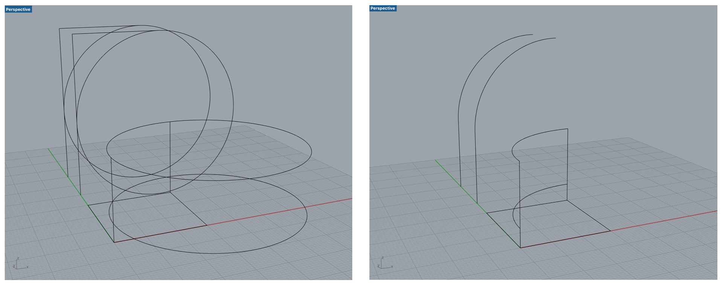Open the left viewport's Perspective label menu
This screenshot has height=285, width=723.
click(18, 9)
